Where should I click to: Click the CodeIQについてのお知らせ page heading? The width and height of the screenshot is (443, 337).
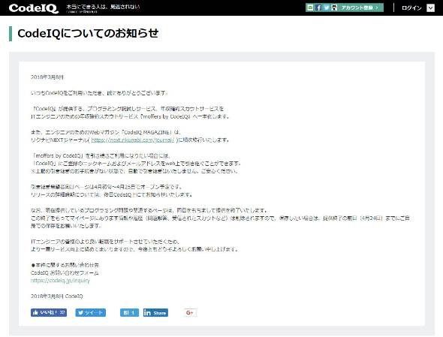[x=88, y=33]
